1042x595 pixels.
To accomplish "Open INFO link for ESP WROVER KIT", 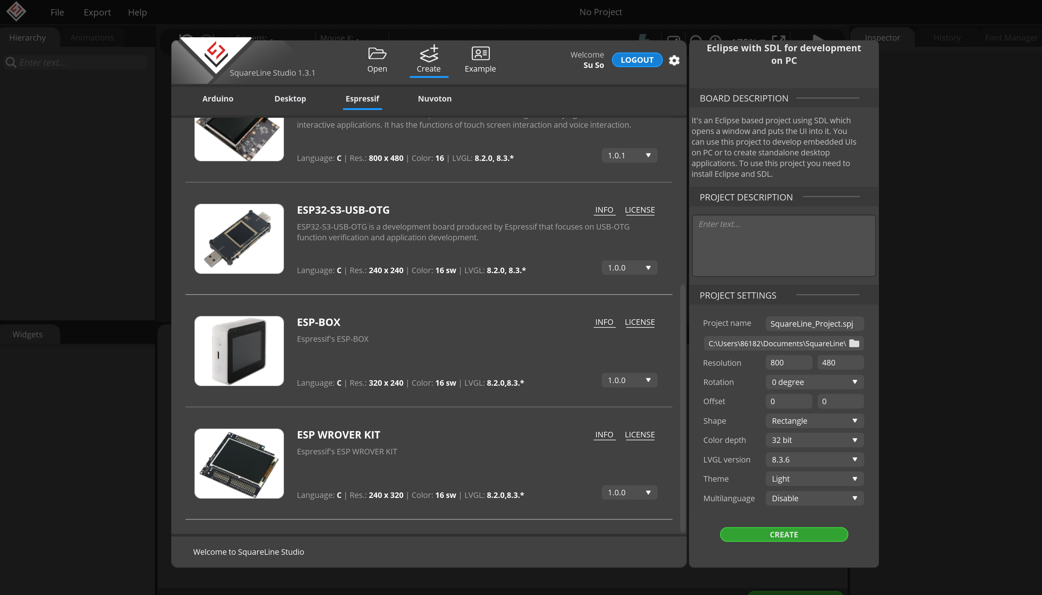I will pos(604,434).
